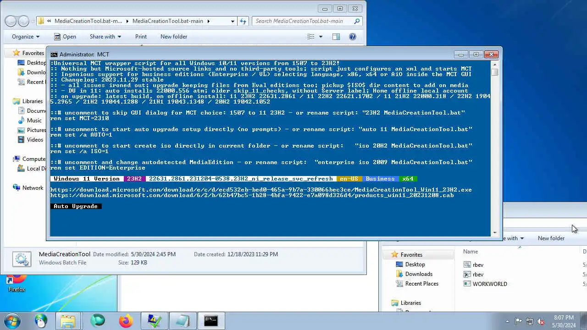Image resolution: width=587 pixels, height=330 pixels.
Task: Show the preview pane in Explorer
Action: coord(336,37)
